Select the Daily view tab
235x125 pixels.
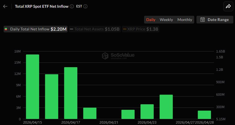[151, 20]
